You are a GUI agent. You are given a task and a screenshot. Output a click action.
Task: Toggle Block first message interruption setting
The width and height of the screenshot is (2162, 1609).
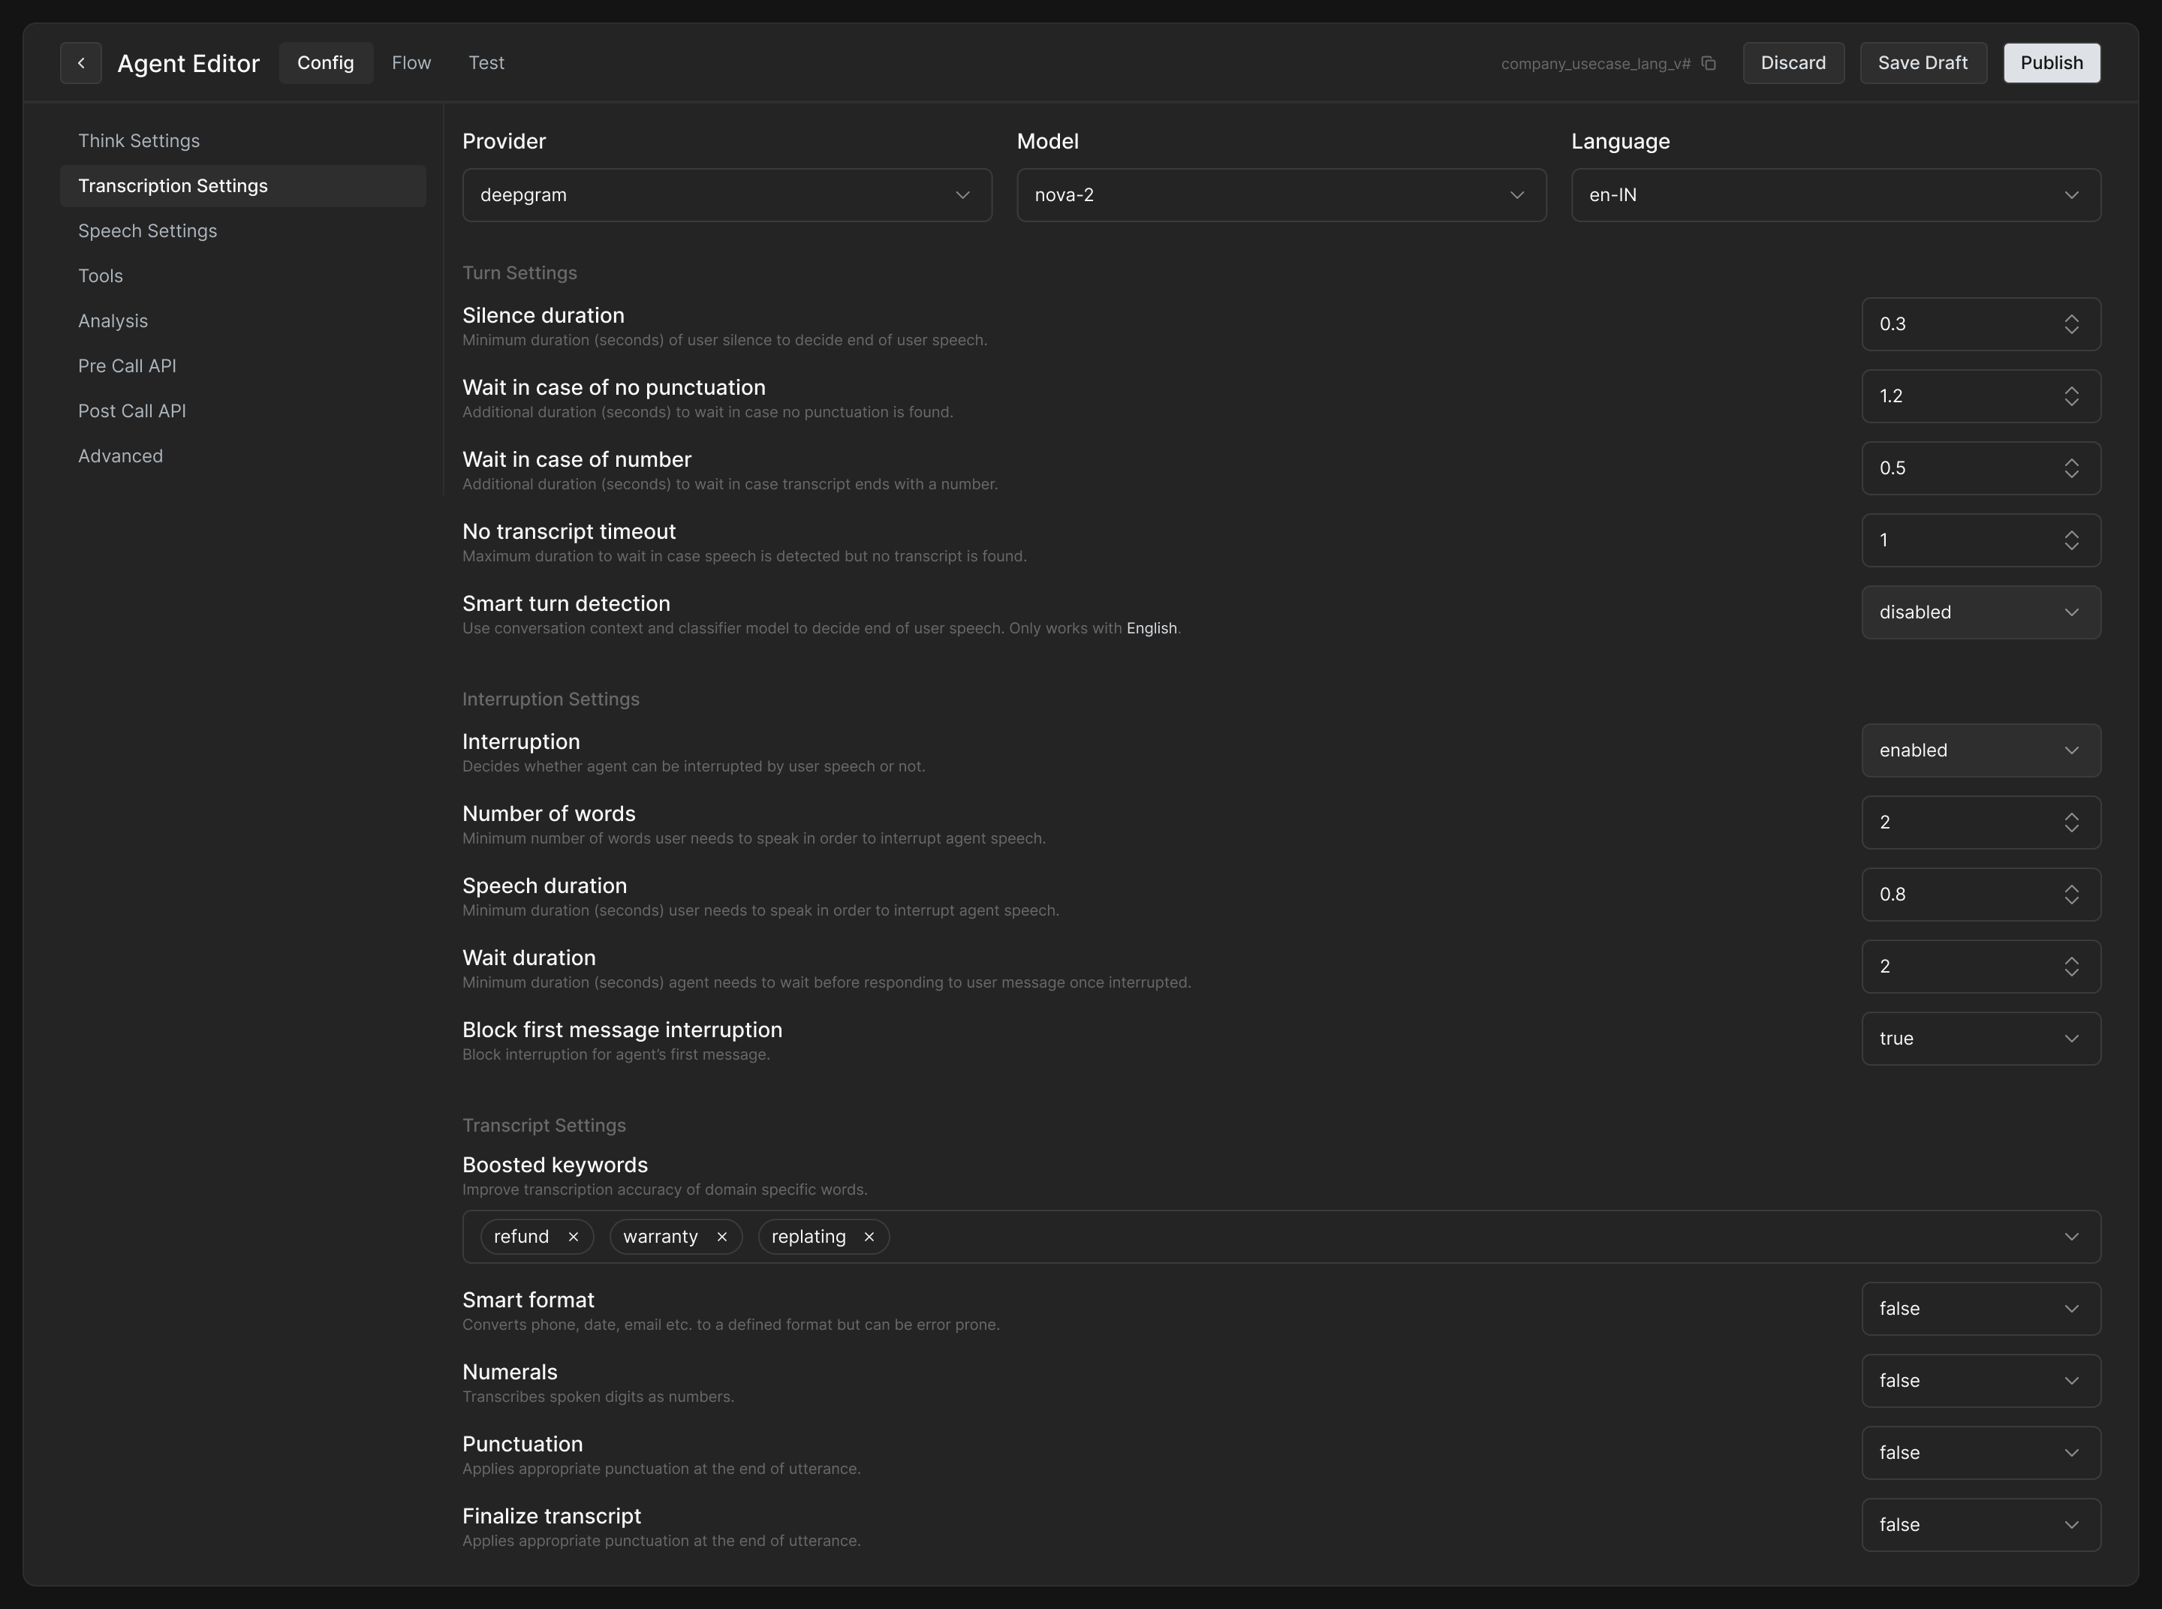(x=1980, y=1039)
